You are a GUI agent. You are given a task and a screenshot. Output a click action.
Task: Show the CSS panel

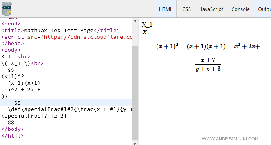click(186, 9)
